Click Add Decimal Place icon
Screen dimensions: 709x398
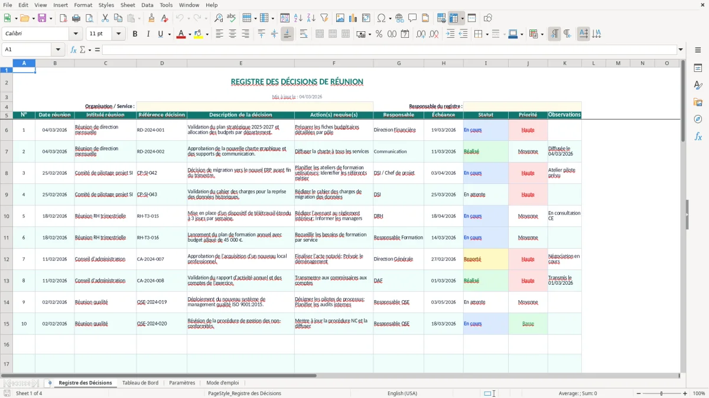[421, 34]
